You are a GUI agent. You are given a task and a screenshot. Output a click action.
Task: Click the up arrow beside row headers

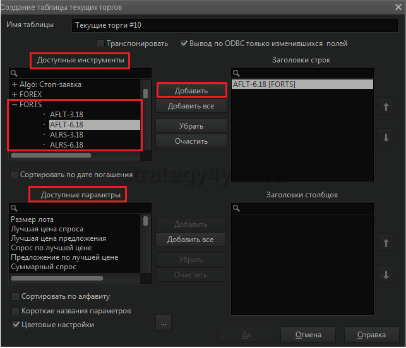(385, 107)
